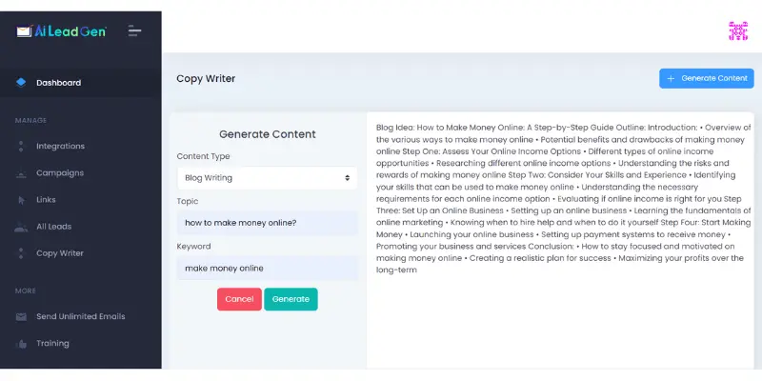Click the red Cancel button
This screenshot has width=762, height=381.
[x=239, y=299]
